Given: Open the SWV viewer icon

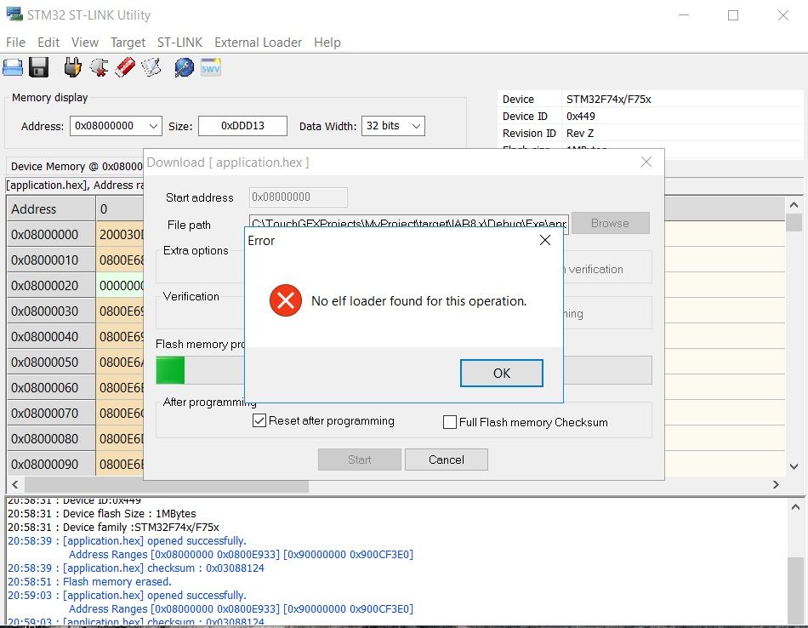Looking at the screenshot, I should (x=211, y=67).
